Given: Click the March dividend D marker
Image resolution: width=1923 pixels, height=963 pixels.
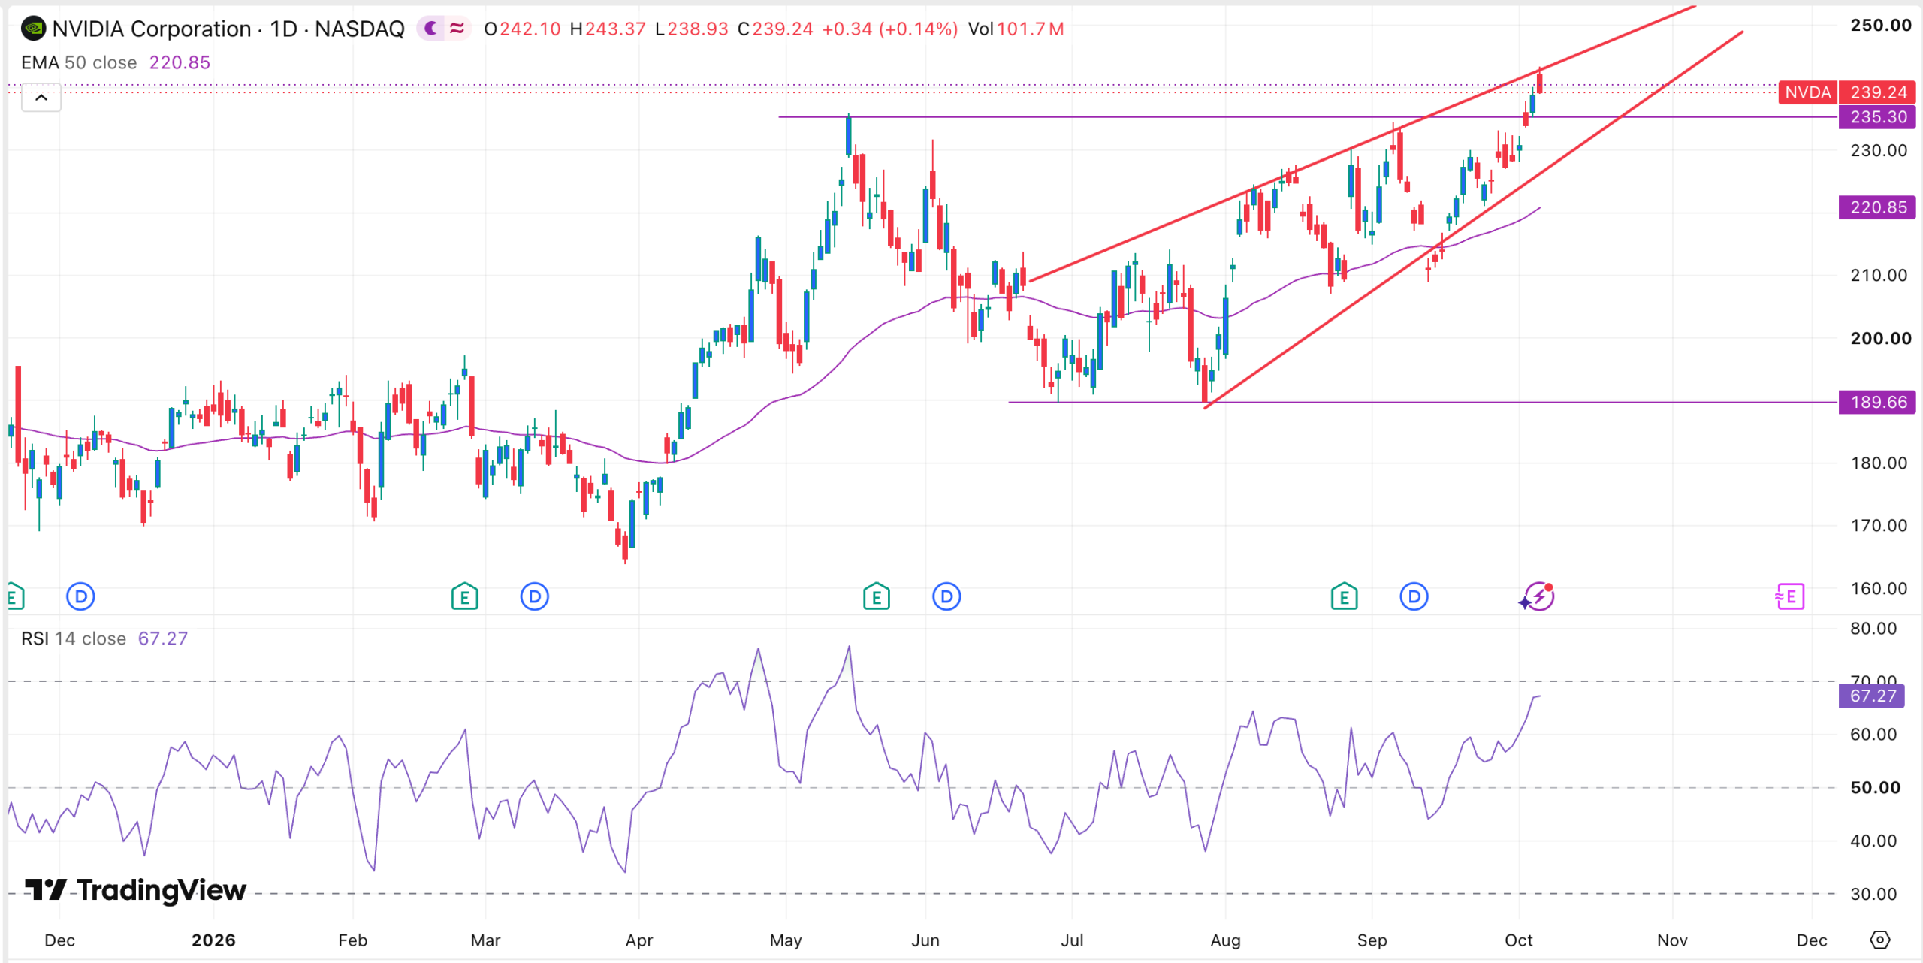Looking at the screenshot, I should coord(534,597).
